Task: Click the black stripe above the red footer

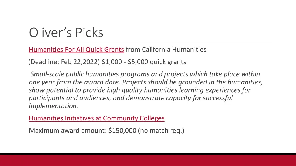Action: (x=148, y=154)
